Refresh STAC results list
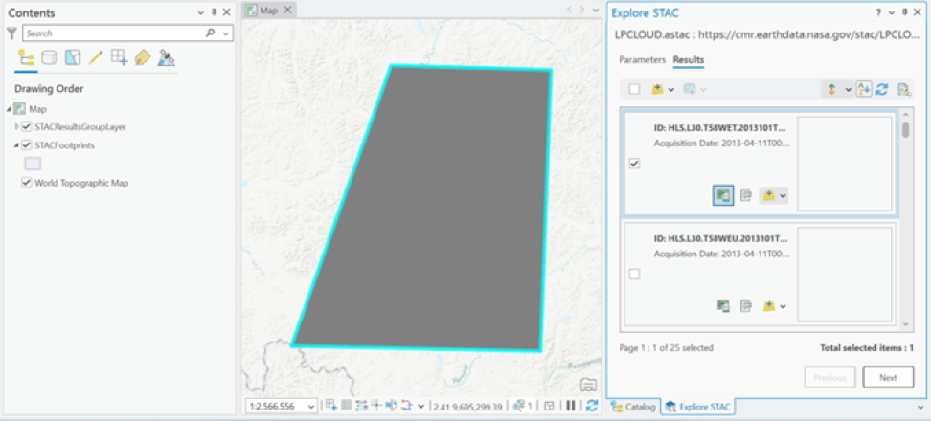The width and height of the screenshot is (931, 421). pos(882,90)
